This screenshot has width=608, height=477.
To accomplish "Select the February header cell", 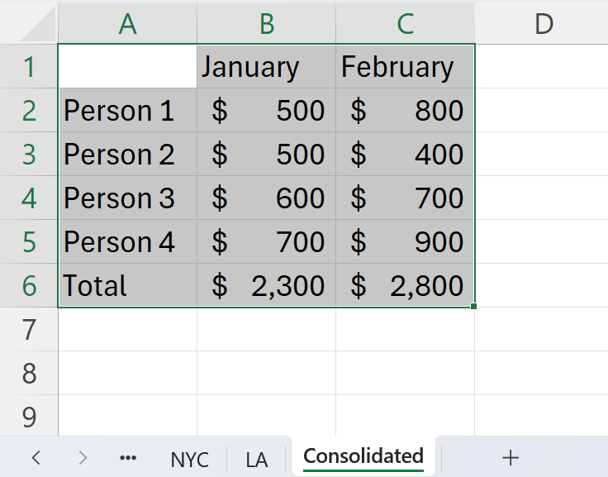I will tap(405, 67).
